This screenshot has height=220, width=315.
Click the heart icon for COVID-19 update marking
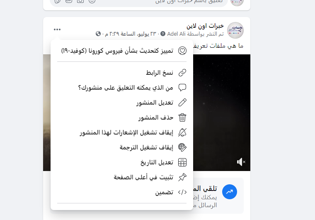182,51
